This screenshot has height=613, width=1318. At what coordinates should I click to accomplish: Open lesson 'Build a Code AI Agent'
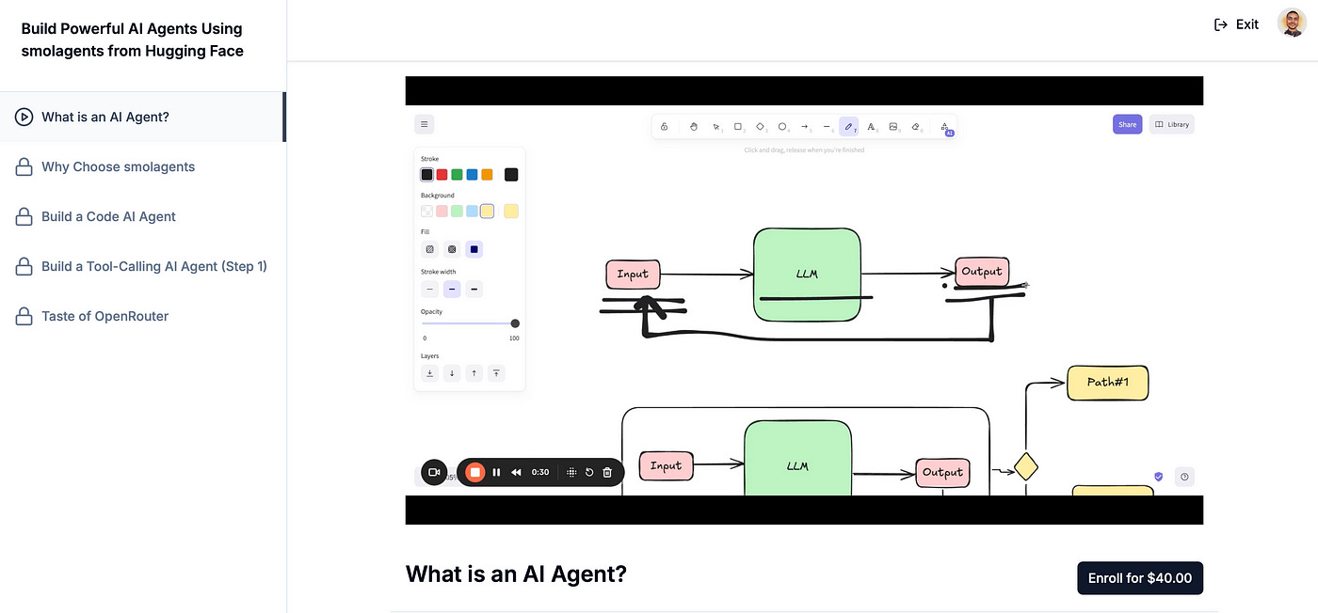(x=141, y=217)
